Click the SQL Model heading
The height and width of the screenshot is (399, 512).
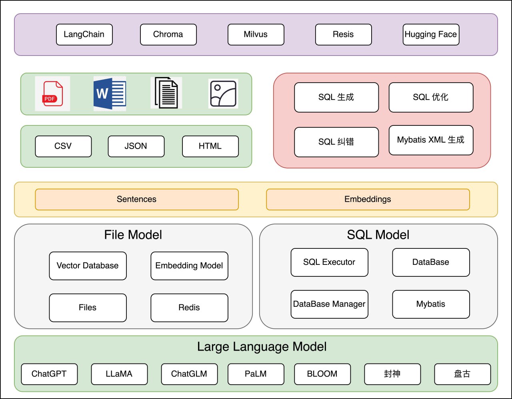[x=378, y=234]
